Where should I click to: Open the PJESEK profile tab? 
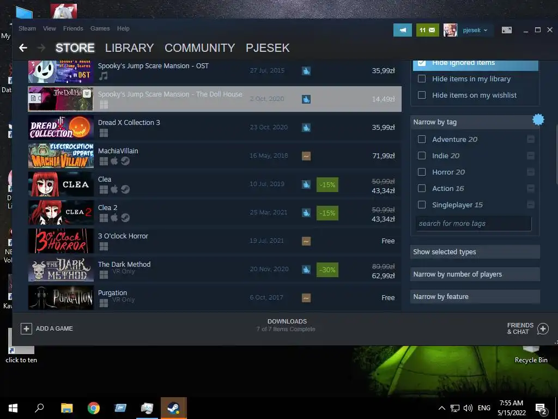click(268, 48)
